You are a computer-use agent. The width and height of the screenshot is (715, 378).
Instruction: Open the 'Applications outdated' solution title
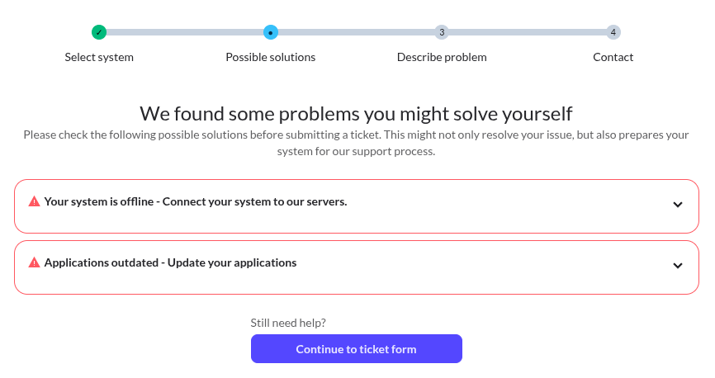pyautogui.click(x=170, y=262)
